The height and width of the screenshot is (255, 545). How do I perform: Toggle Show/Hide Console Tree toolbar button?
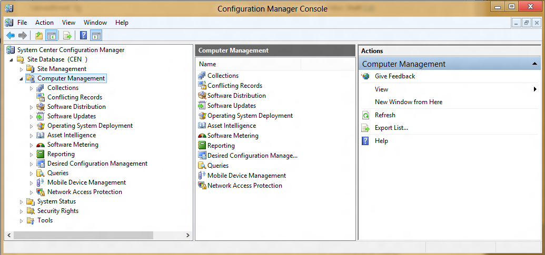pyautogui.click(x=52, y=35)
